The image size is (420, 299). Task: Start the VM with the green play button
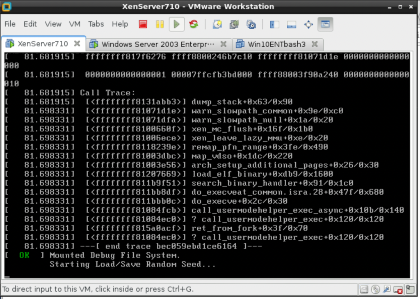(176, 24)
